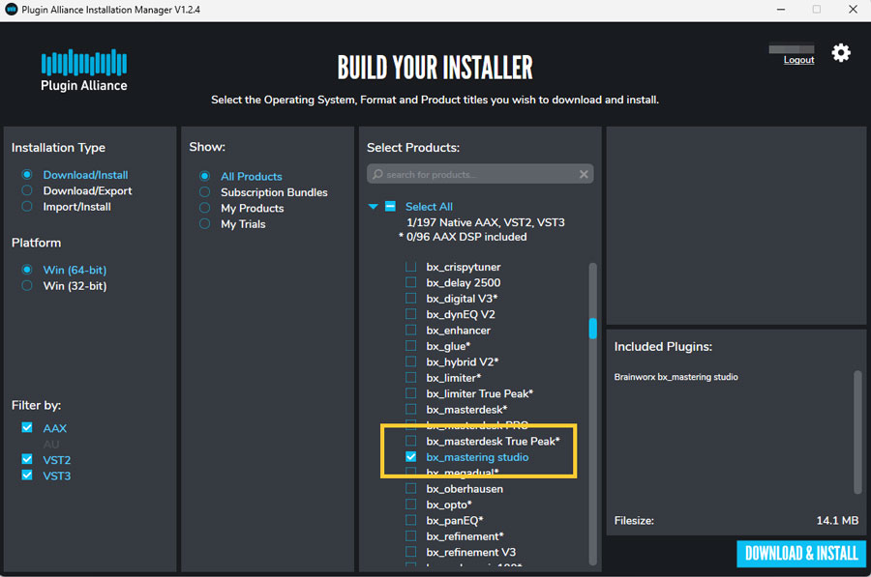Toggle the Select All checkbox
The height and width of the screenshot is (577, 871).
point(390,206)
